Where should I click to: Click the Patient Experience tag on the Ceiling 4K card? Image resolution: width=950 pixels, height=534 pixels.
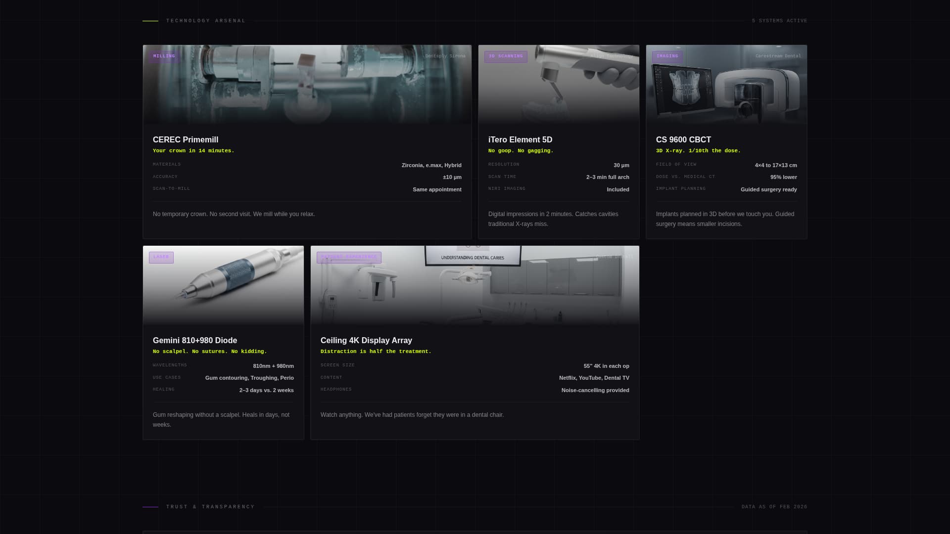349,257
